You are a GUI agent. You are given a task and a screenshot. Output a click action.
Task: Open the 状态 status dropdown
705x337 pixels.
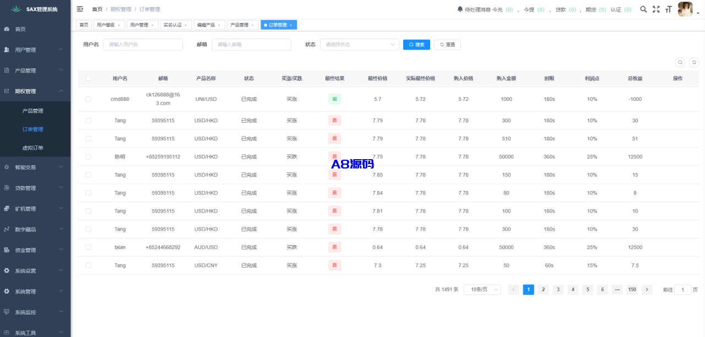[x=360, y=45]
